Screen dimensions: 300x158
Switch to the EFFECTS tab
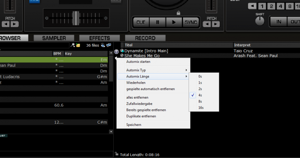(99, 38)
